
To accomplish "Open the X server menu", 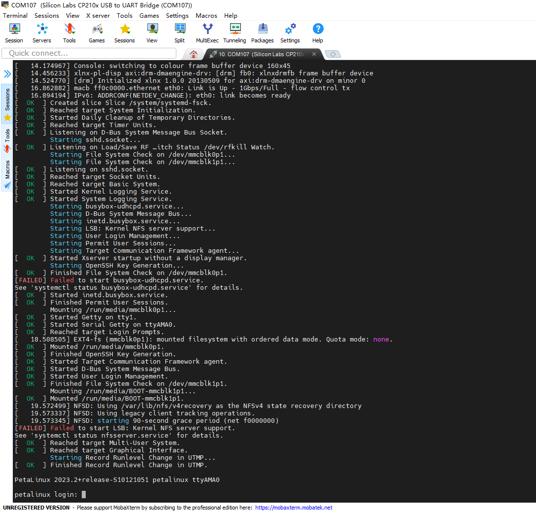I will 98,15.
